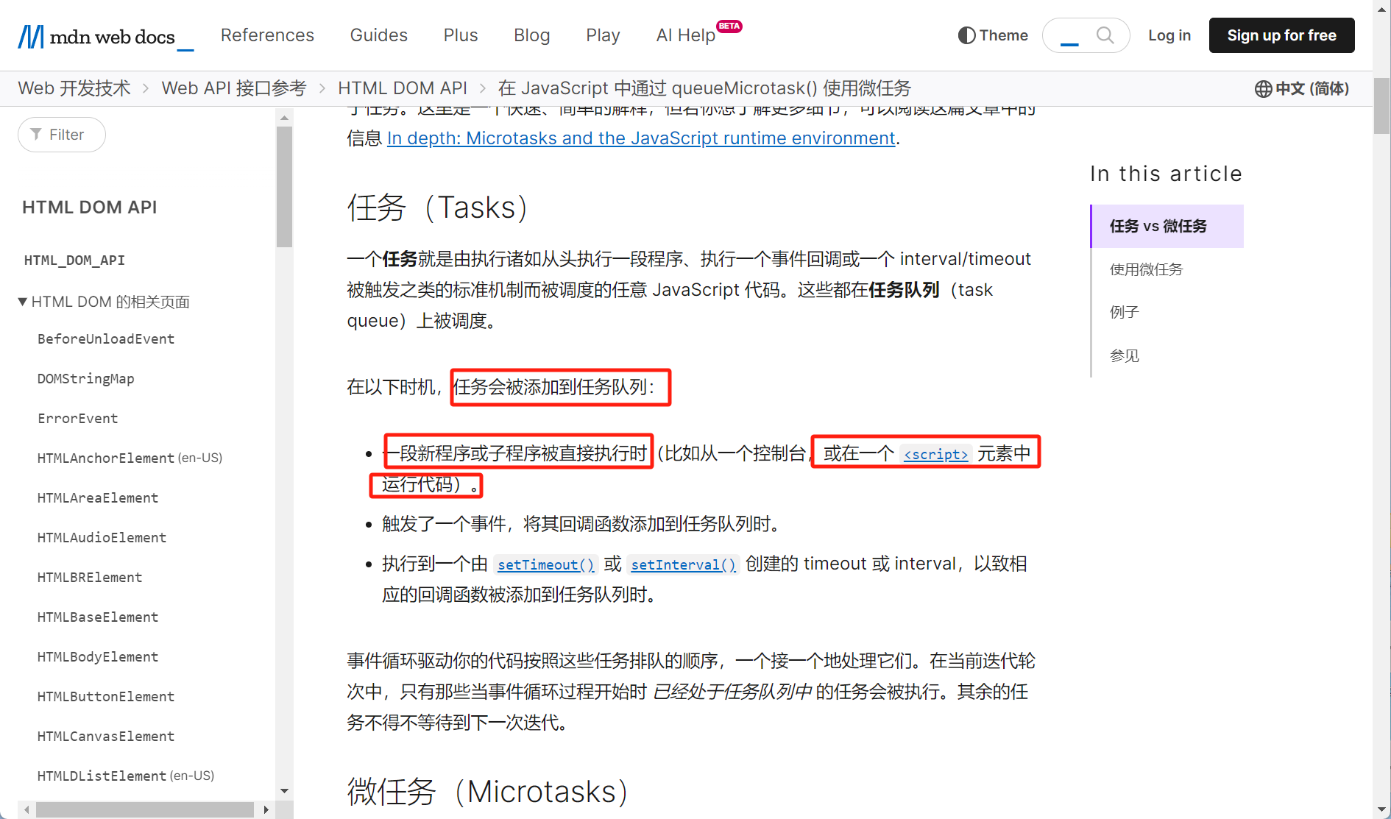
Task: Click the HTML DOM API breadcrumb
Action: tap(402, 88)
